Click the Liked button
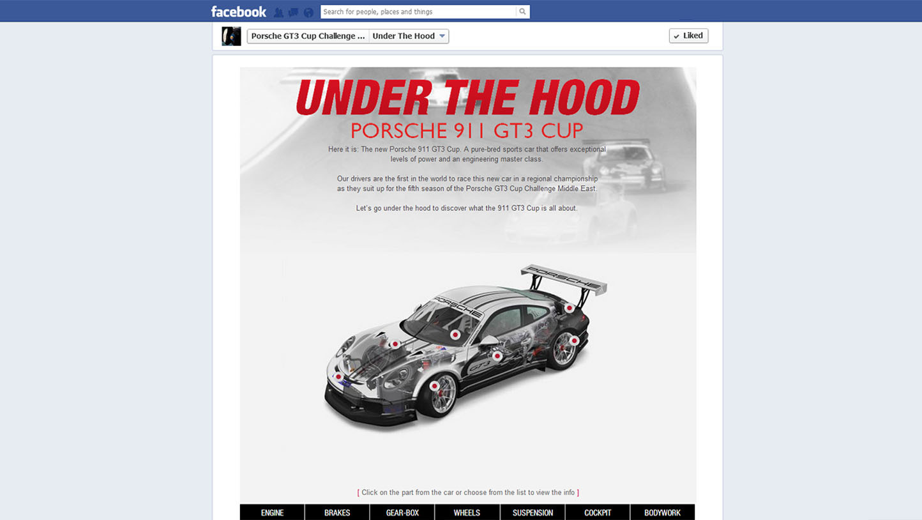 [688, 36]
